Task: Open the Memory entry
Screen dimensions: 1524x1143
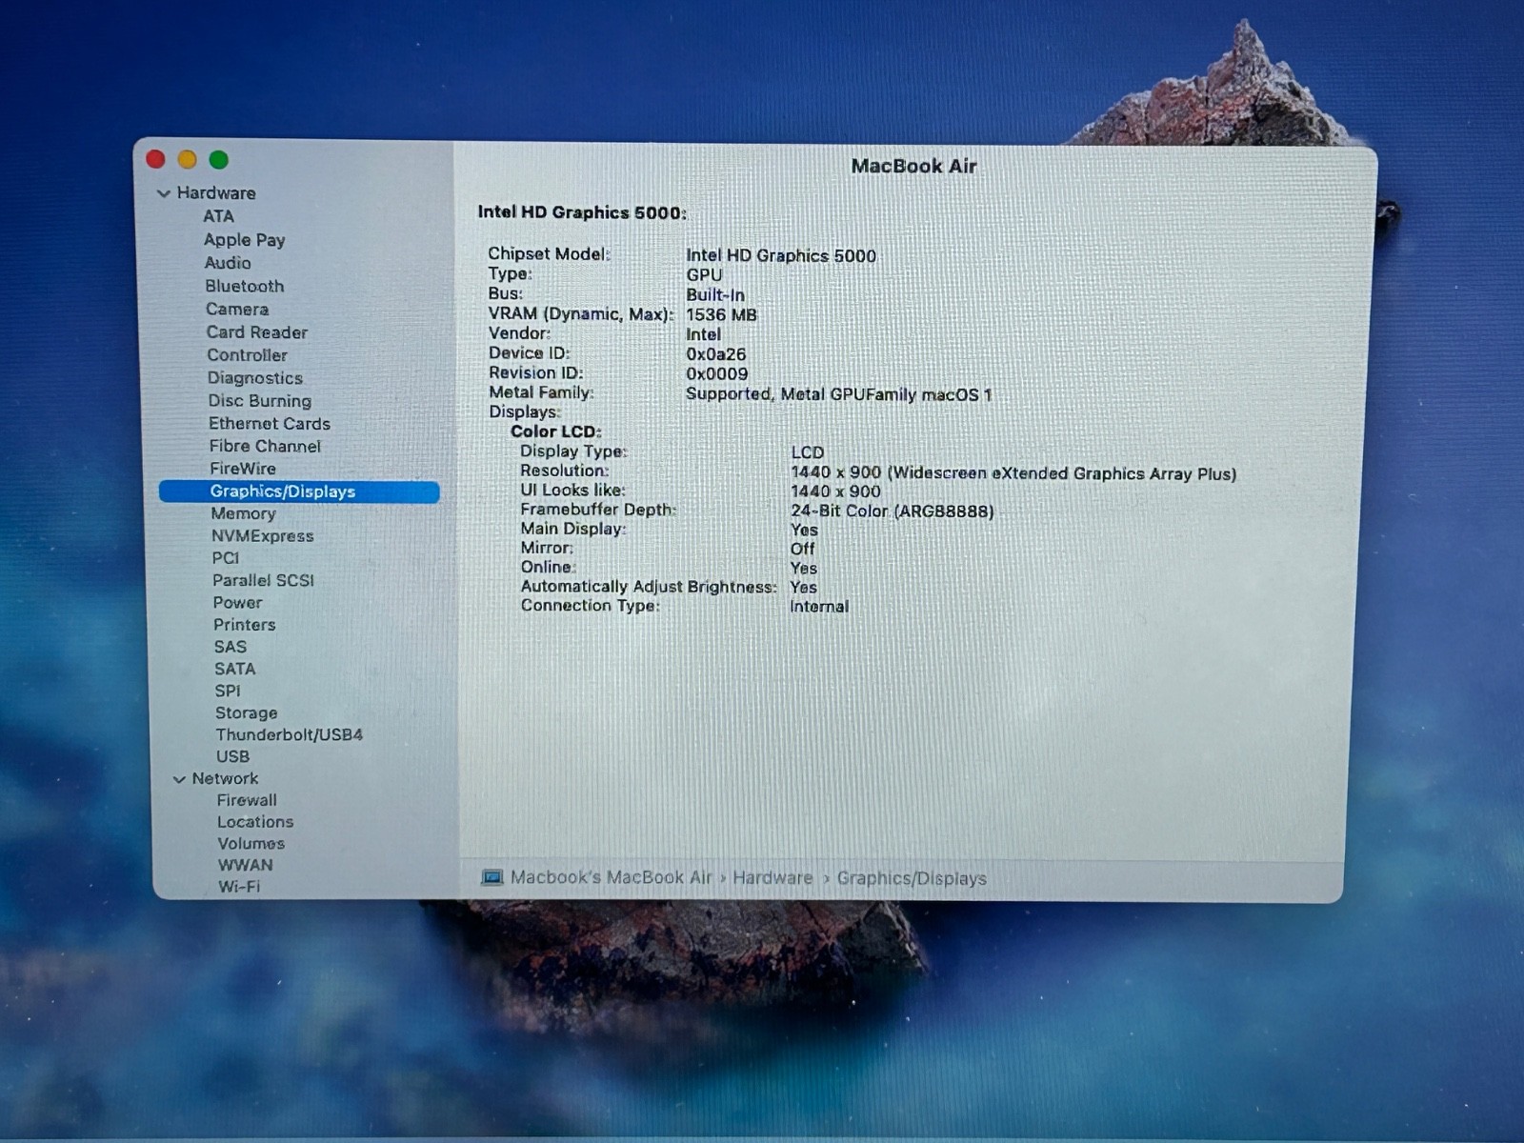Action: 243,513
